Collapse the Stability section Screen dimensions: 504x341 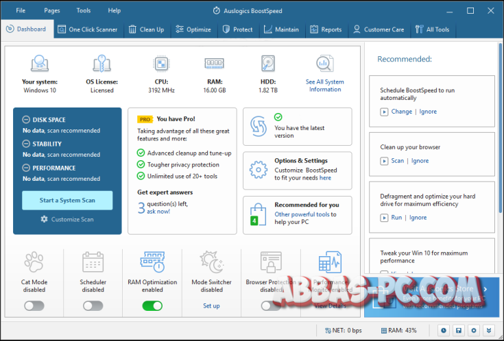click(26, 144)
